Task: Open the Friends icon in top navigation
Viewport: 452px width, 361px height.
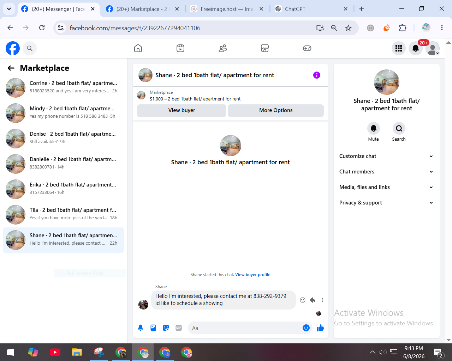Action: [x=223, y=48]
